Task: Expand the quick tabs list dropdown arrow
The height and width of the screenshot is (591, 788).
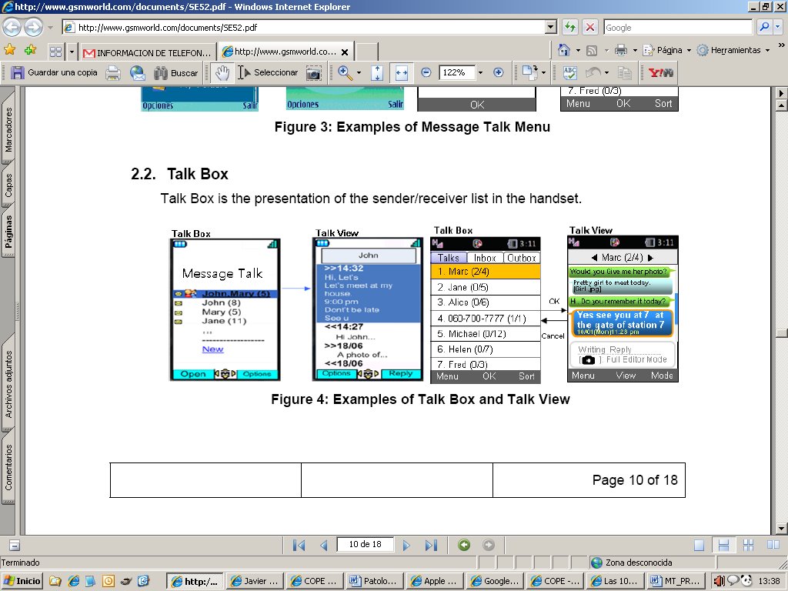Action: (x=72, y=52)
